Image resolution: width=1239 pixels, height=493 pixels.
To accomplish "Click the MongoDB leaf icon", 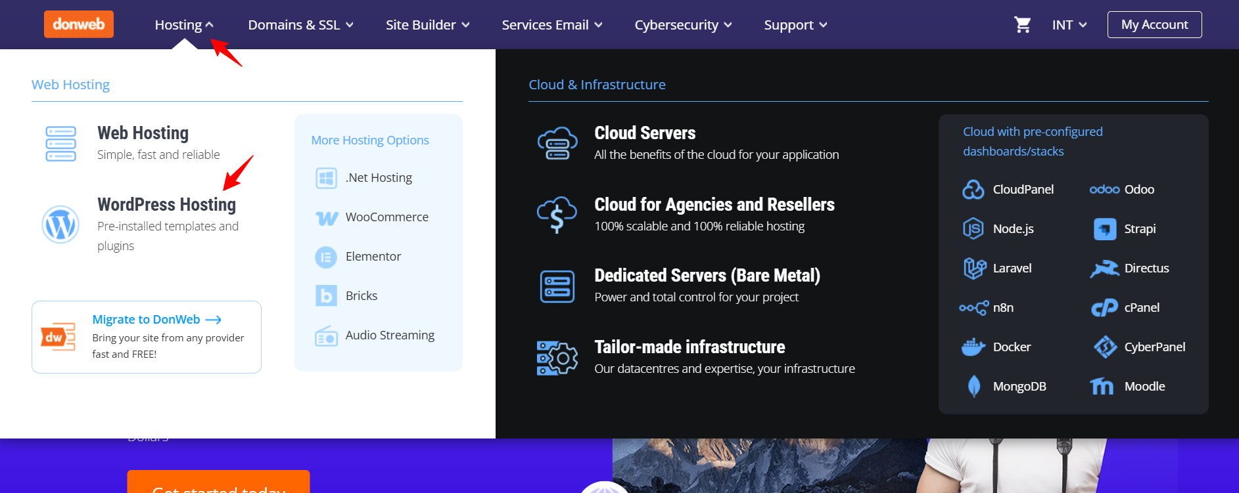I will pos(974,387).
